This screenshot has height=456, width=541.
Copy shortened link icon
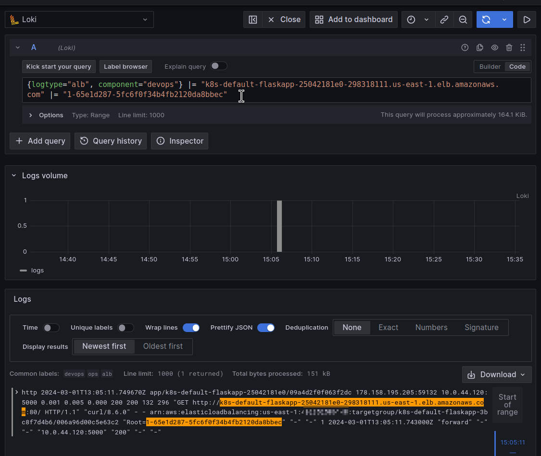[444, 20]
